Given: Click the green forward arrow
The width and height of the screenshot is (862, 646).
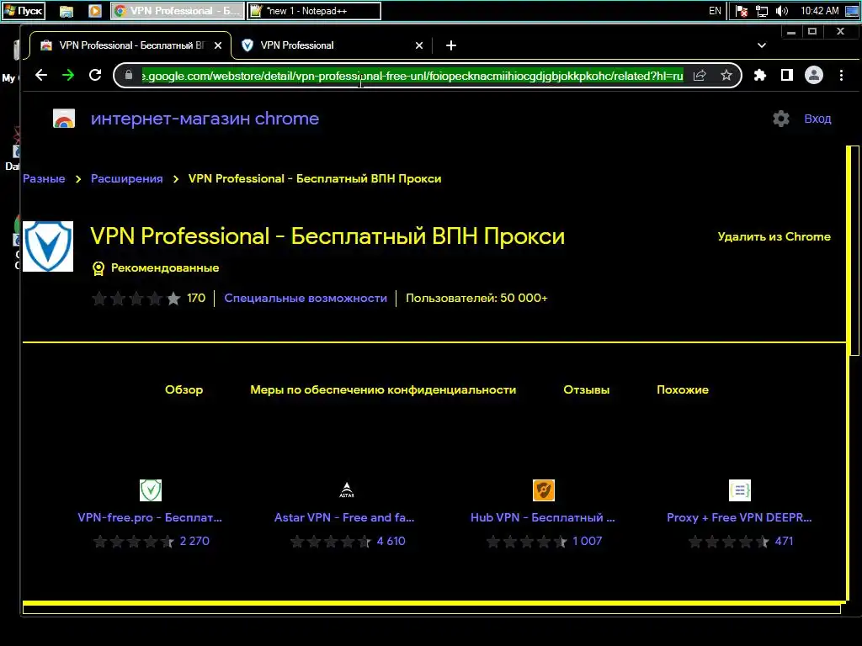Looking at the screenshot, I should (68, 75).
